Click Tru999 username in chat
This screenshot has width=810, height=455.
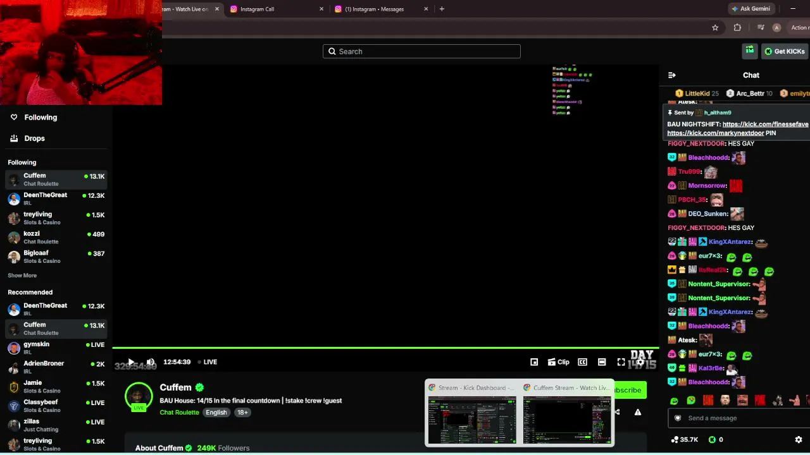click(x=689, y=171)
